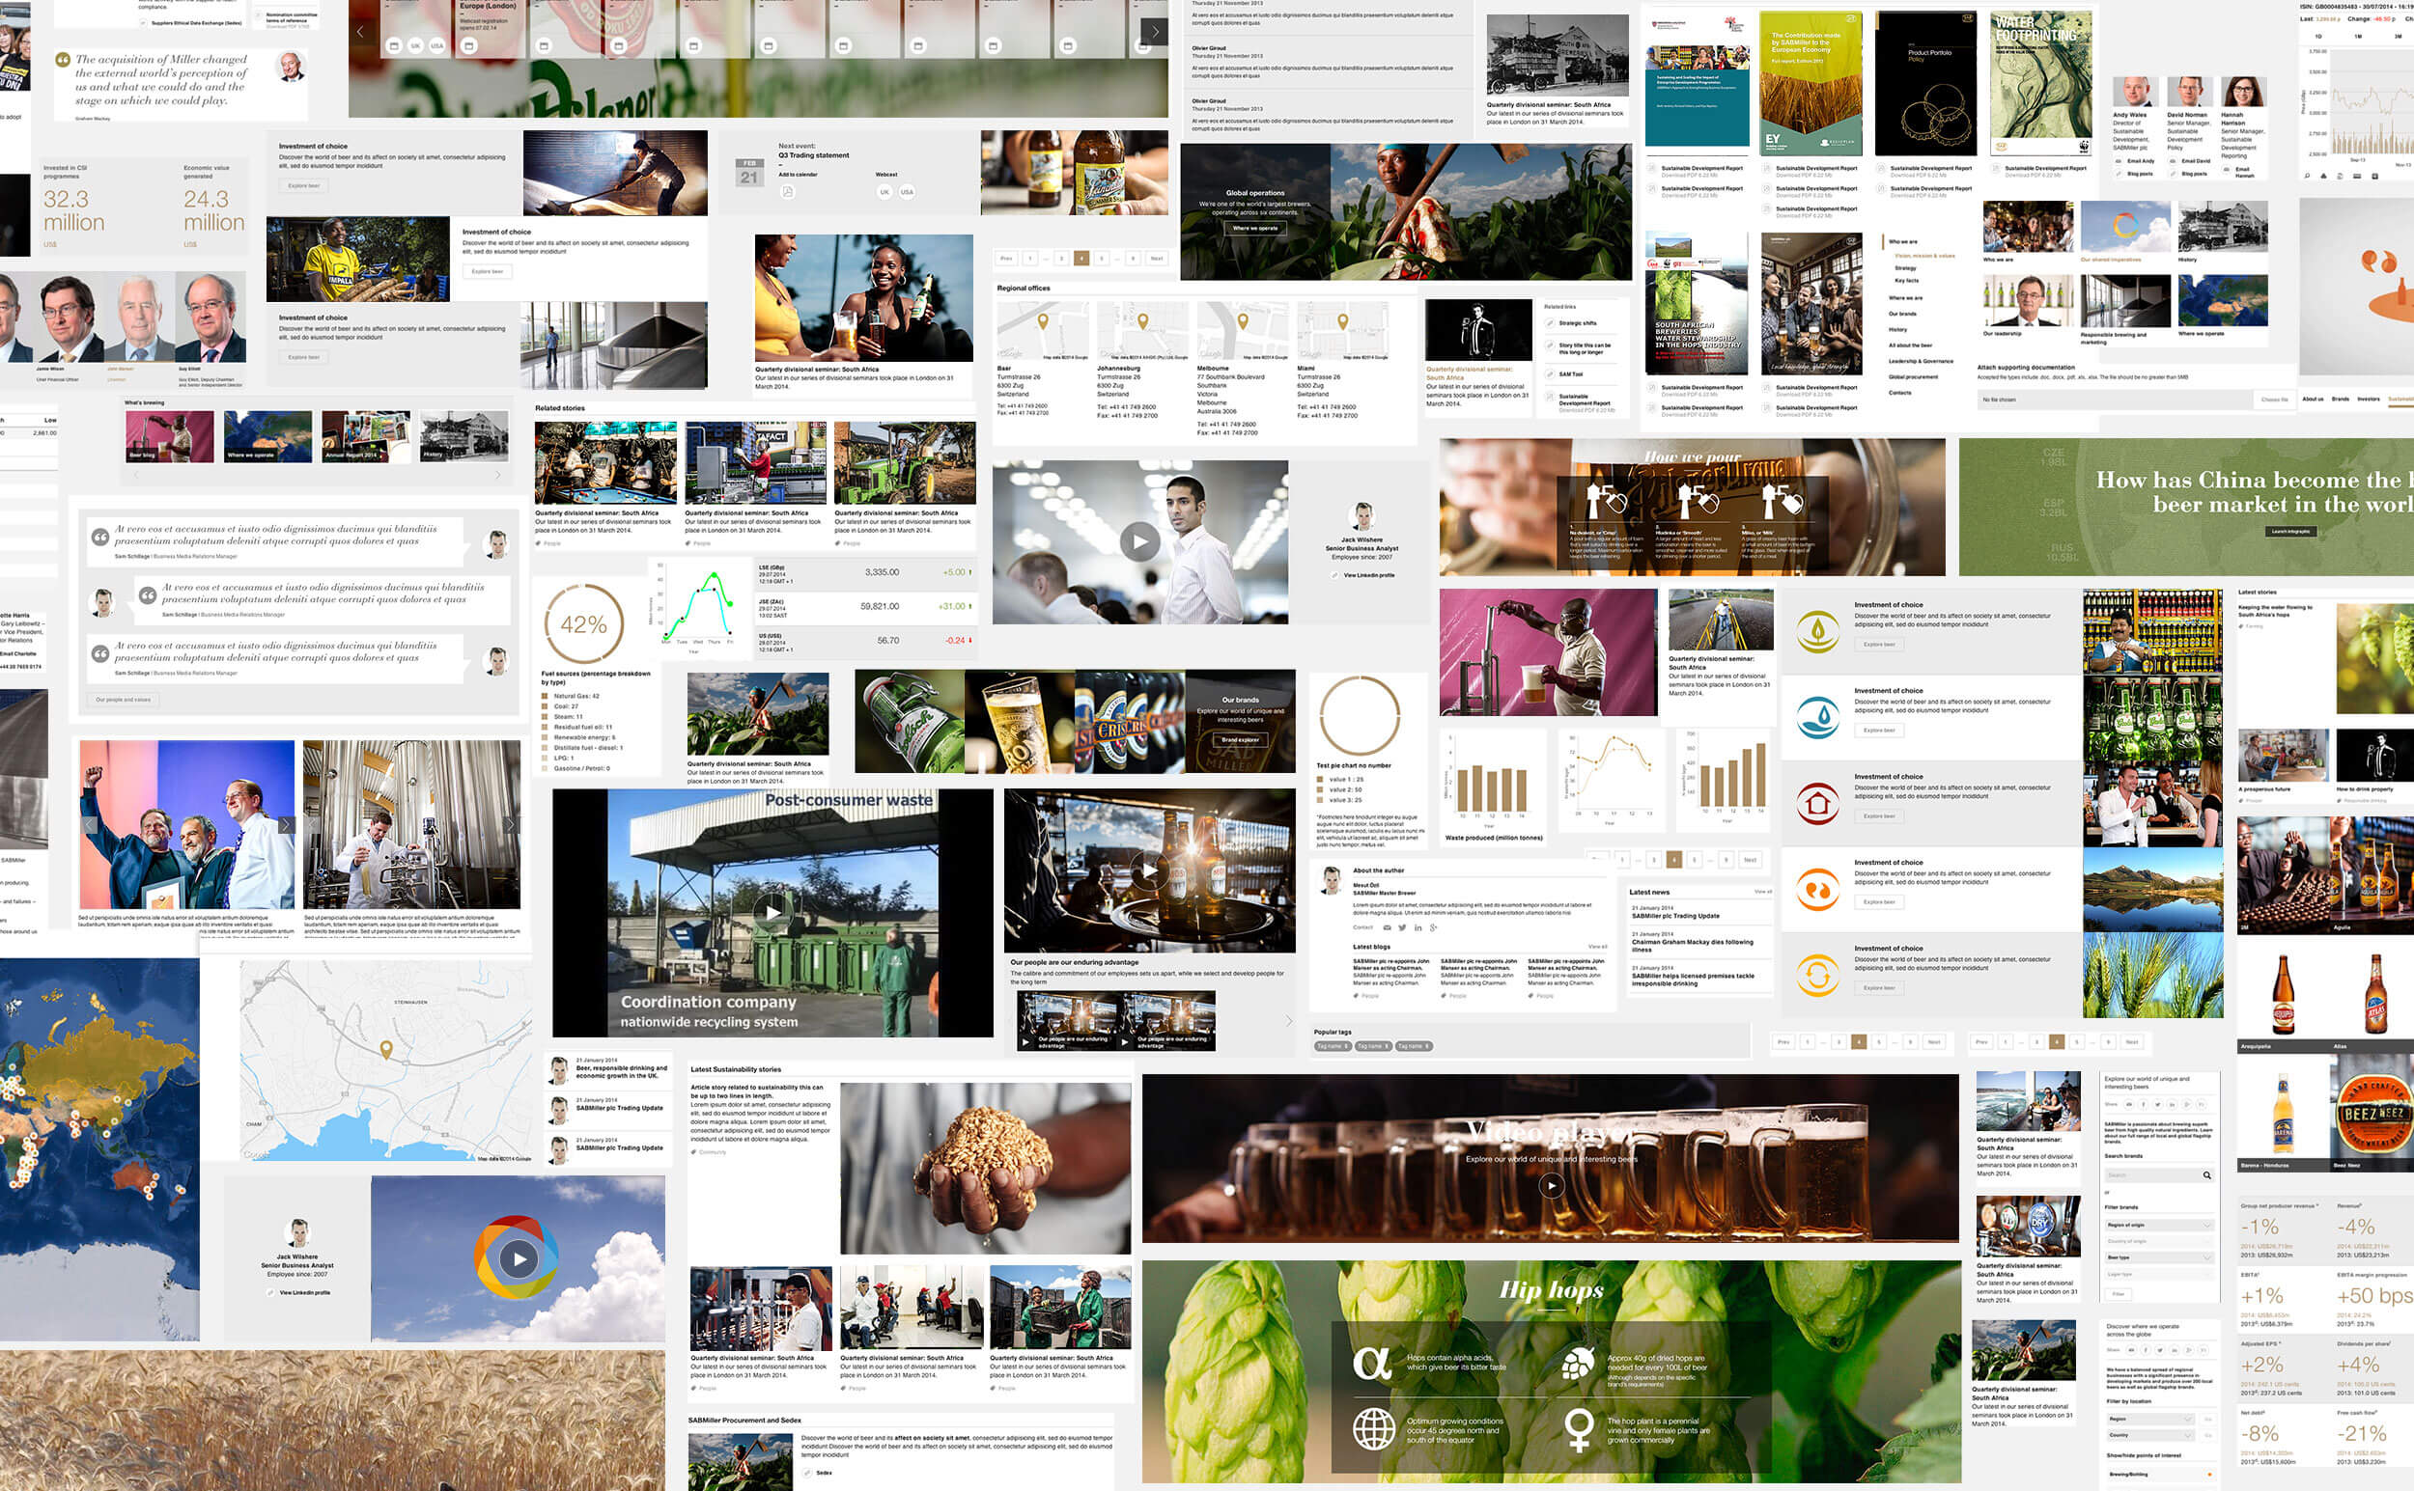Play the 'Video player' beer glasses hero video
This screenshot has height=1491, width=2414.
(x=1552, y=1185)
